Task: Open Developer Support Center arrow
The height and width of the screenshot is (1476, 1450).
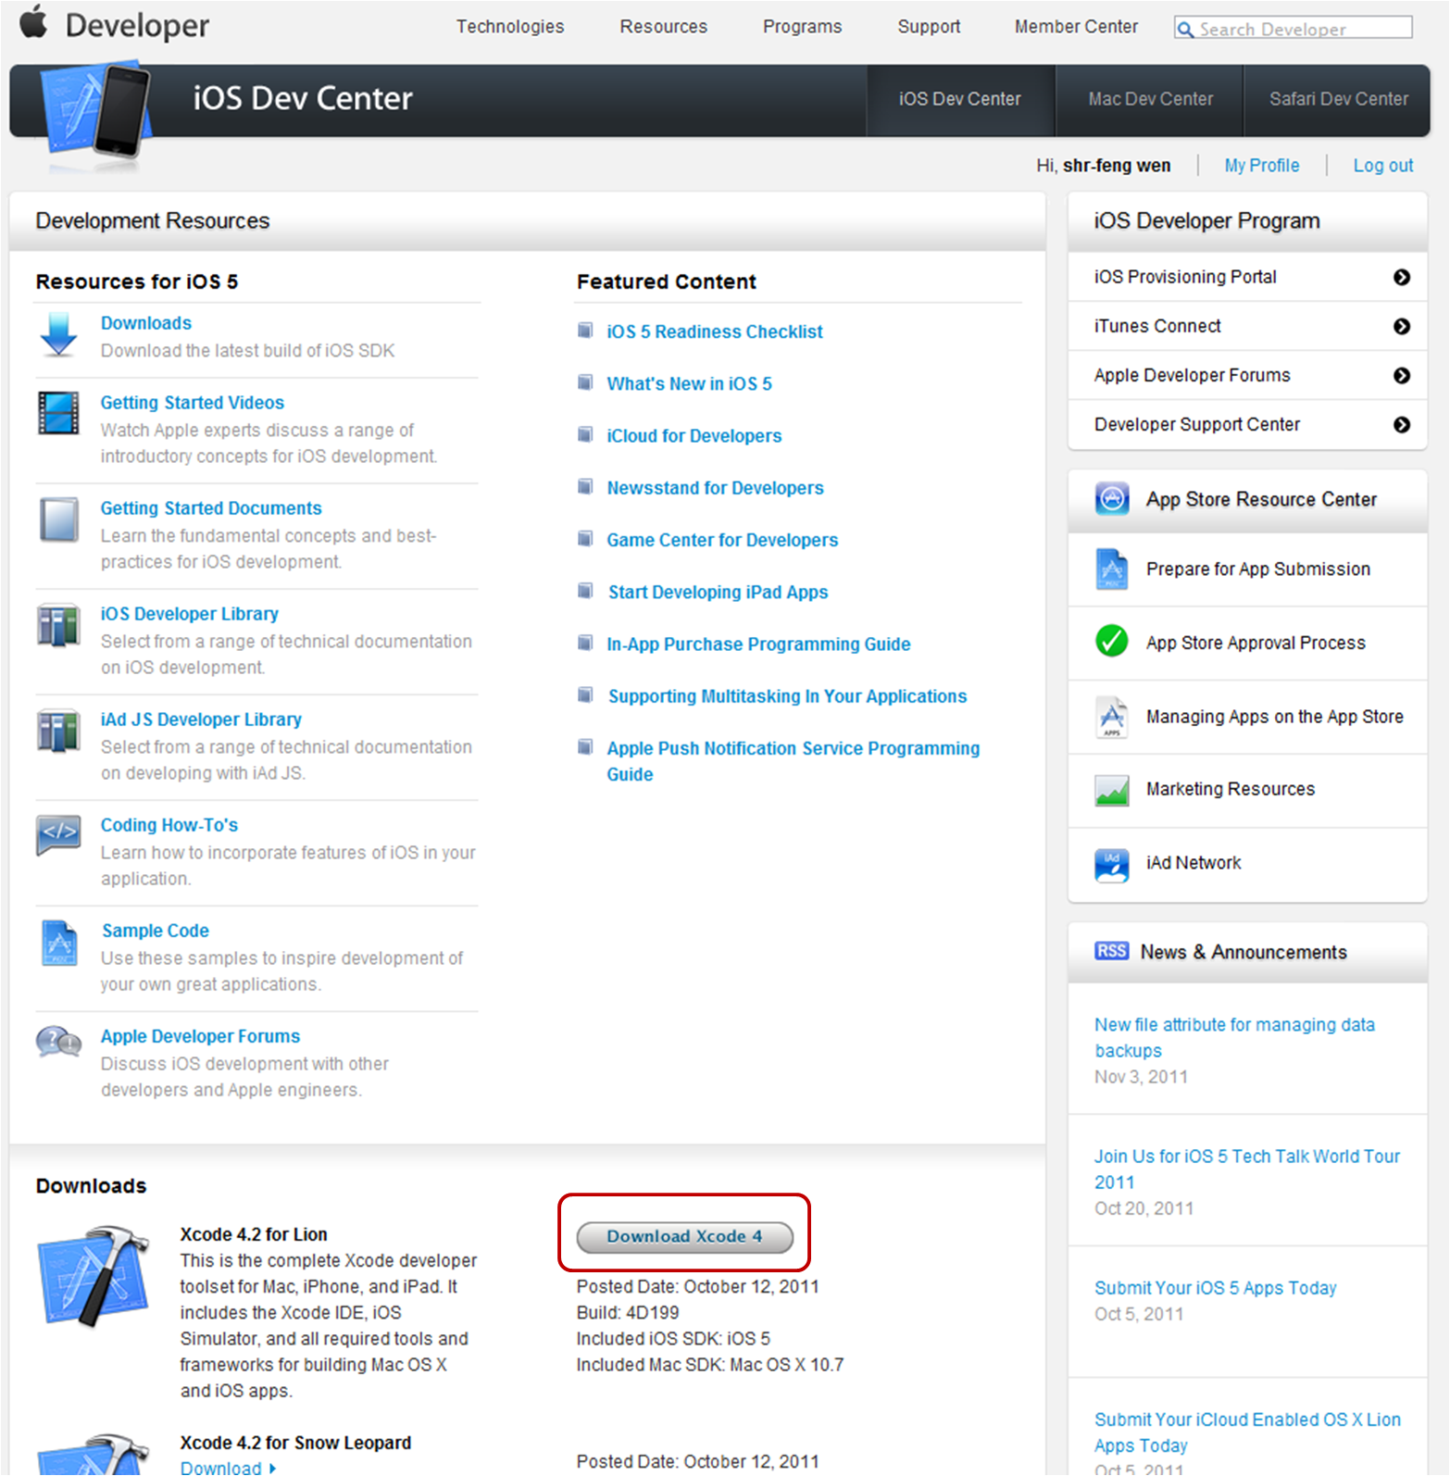Action: [x=1402, y=425]
